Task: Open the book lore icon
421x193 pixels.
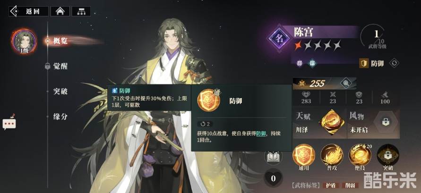Action: tap(273, 156)
